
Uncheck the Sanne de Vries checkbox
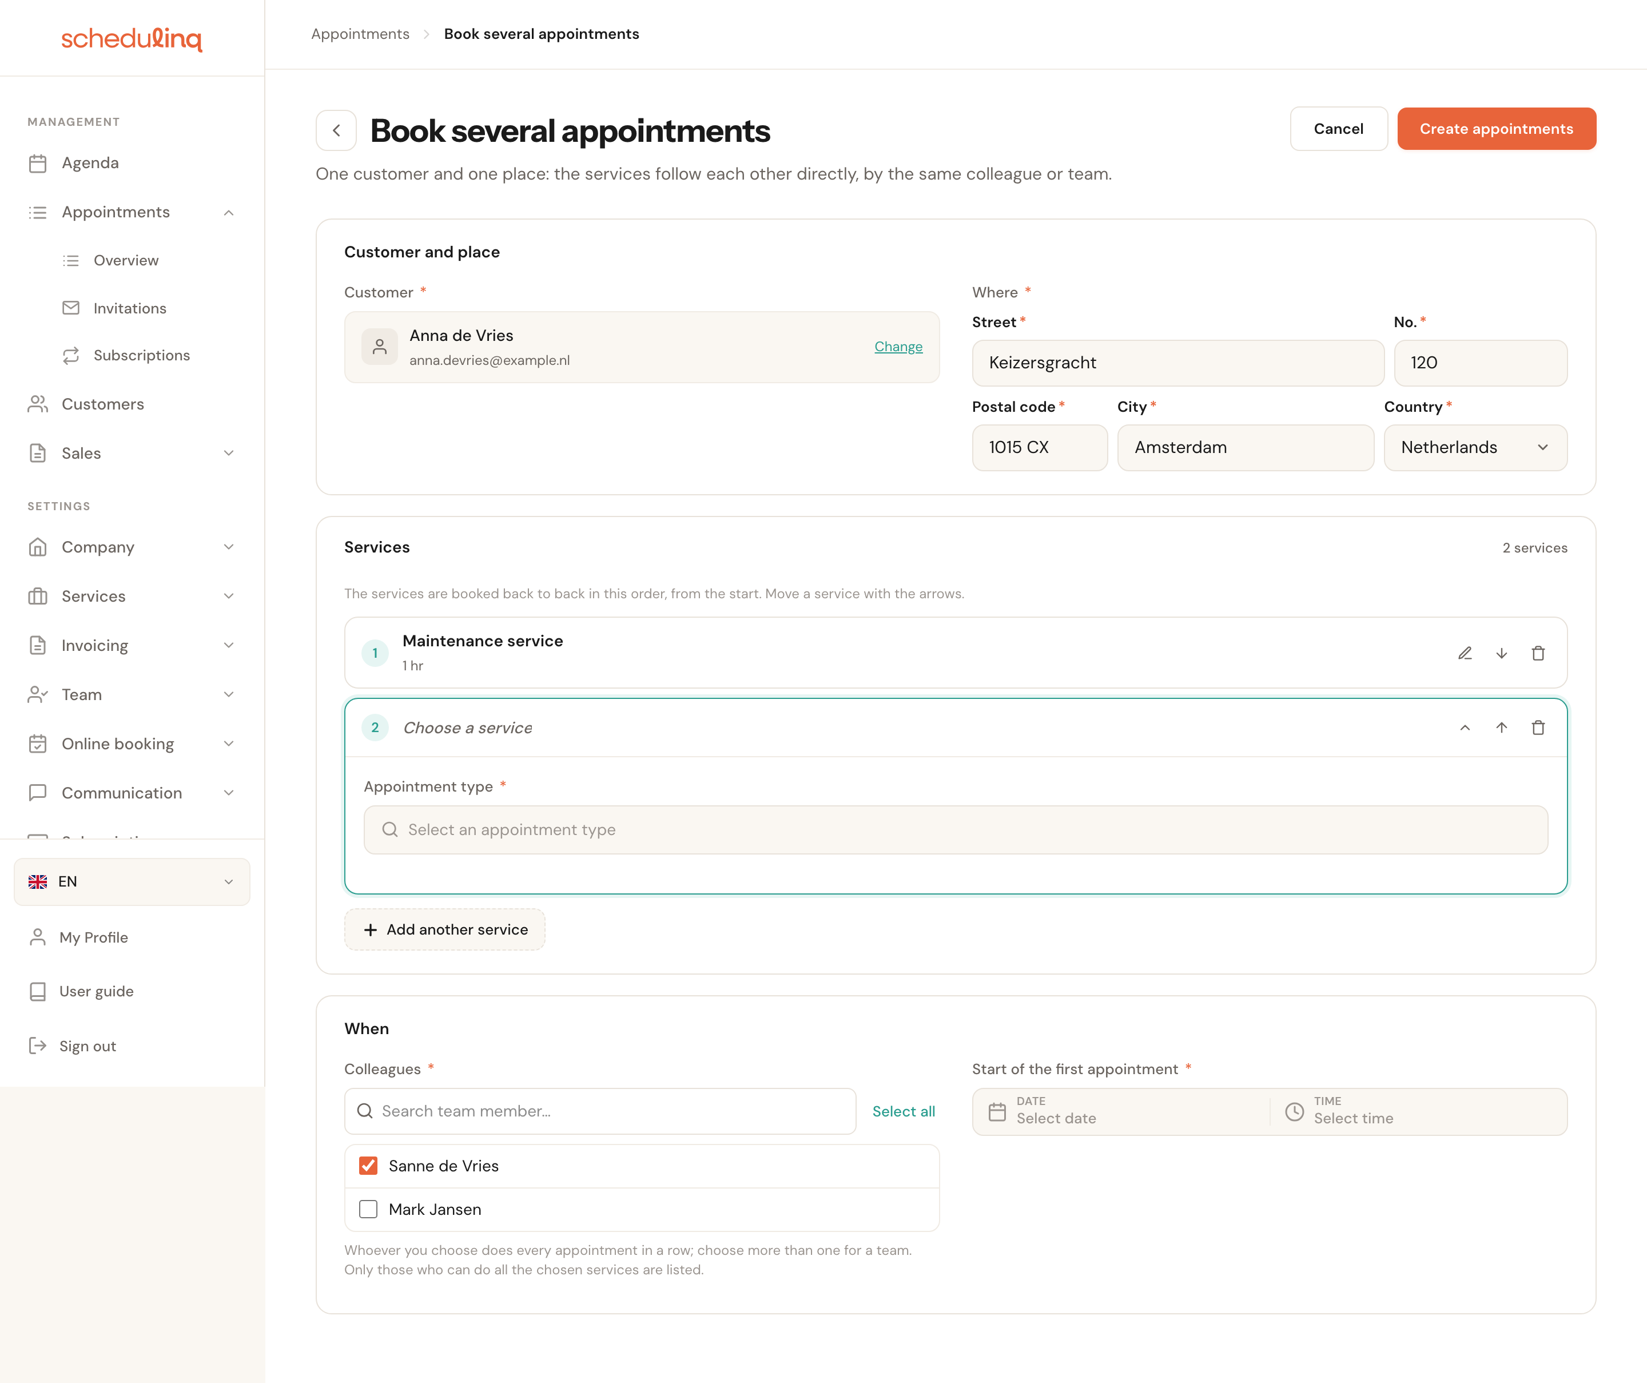point(368,1166)
